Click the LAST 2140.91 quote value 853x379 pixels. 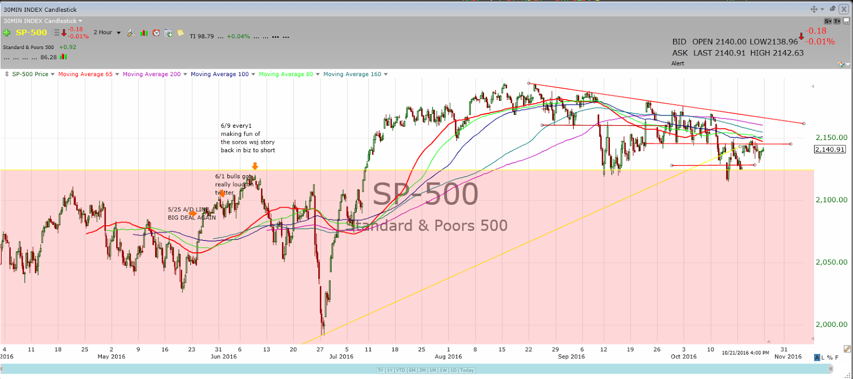[719, 53]
